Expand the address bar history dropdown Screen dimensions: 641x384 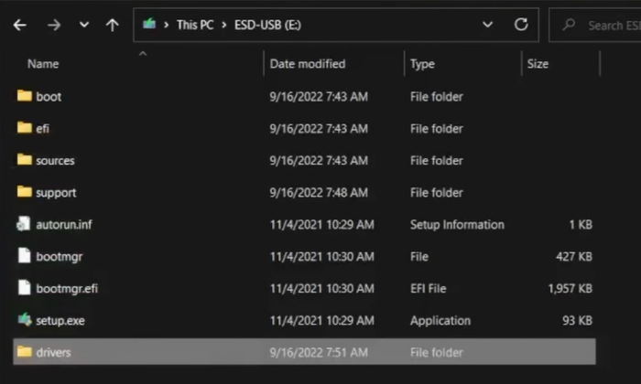pos(487,25)
